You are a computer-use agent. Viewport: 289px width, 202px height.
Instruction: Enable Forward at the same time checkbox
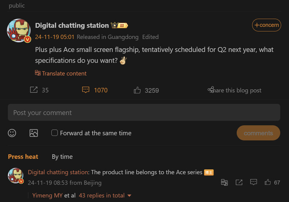(55, 133)
